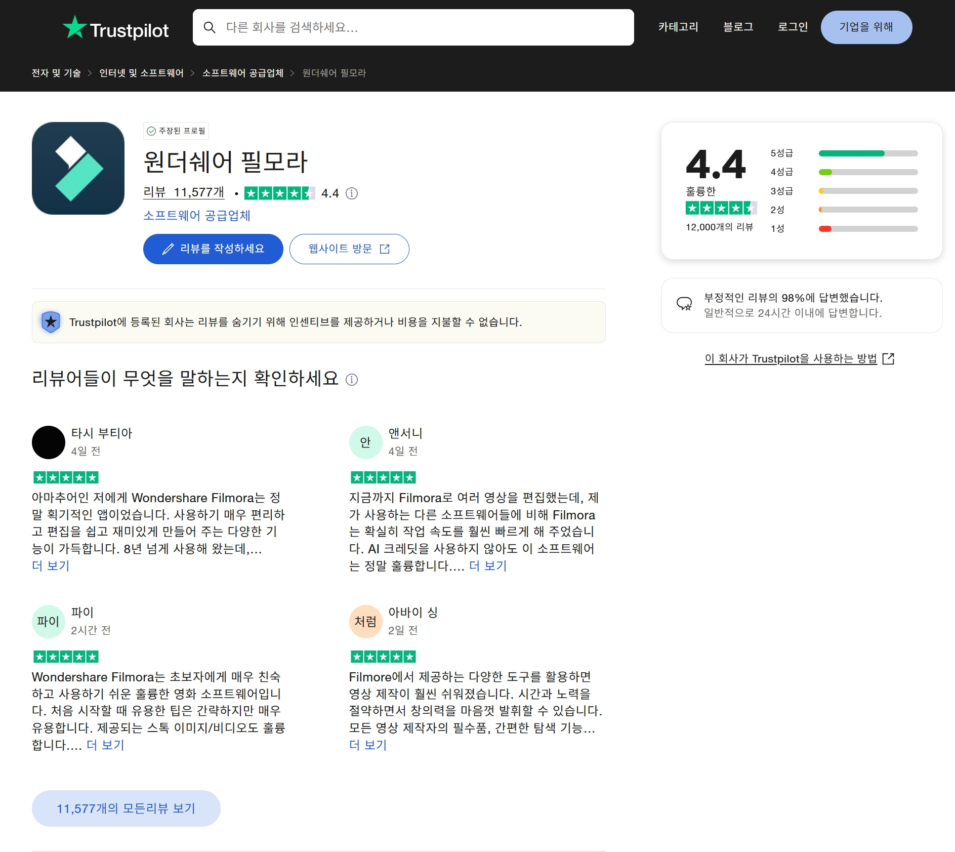Expand 파이 review with 더 보기

105,745
